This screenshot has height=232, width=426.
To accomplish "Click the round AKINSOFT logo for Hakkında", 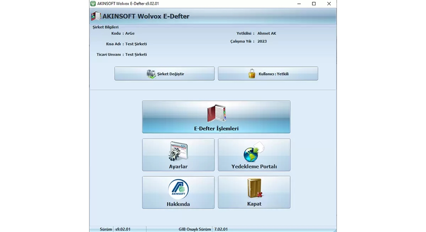I will [x=178, y=189].
